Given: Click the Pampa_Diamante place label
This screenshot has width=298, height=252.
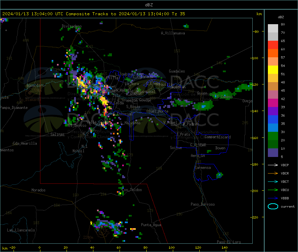Looking at the screenshot, I should click(x=14, y=108).
